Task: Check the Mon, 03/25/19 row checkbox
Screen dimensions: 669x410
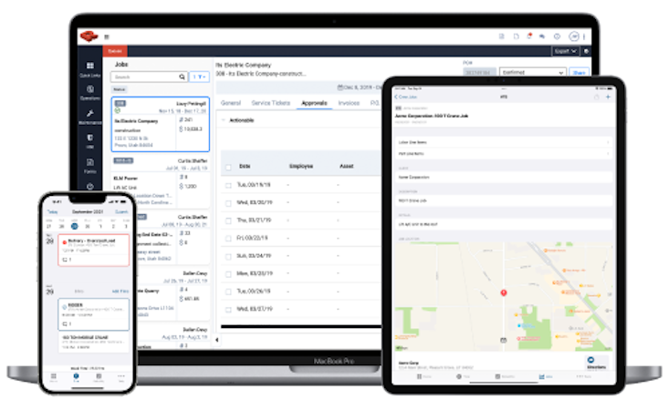Action: (x=228, y=274)
